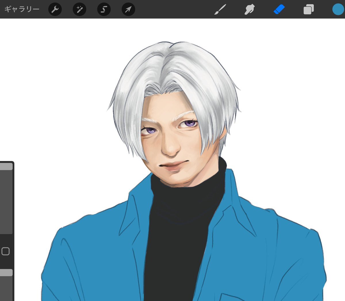Open the Actions wrench menu
The image size is (345, 301).
point(55,9)
